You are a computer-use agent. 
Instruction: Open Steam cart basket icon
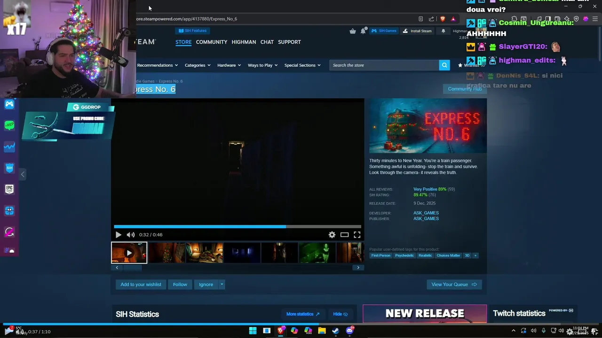(x=353, y=31)
